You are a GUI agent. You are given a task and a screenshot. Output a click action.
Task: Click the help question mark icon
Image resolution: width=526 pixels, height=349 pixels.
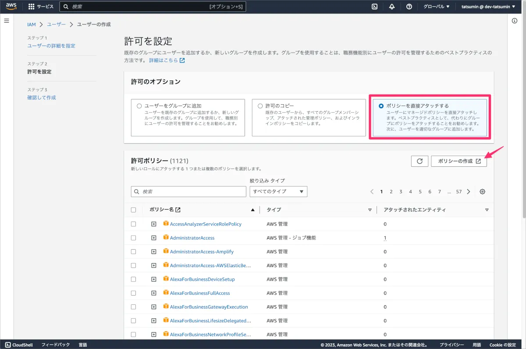(x=409, y=7)
